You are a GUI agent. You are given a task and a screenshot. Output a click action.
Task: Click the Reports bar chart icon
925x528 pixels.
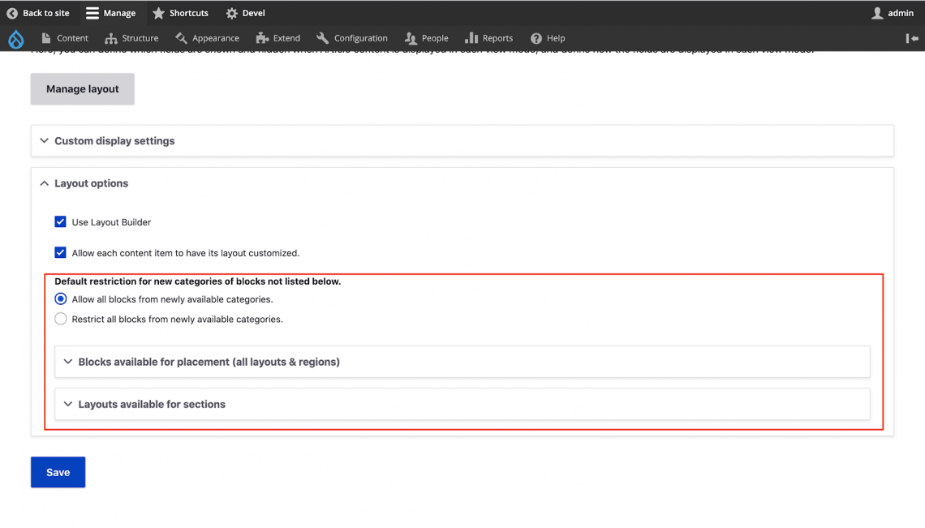[x=471, y=38]
